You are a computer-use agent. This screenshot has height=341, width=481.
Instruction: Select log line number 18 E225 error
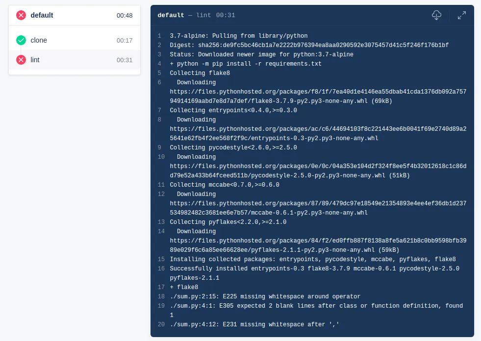[161, 296]
